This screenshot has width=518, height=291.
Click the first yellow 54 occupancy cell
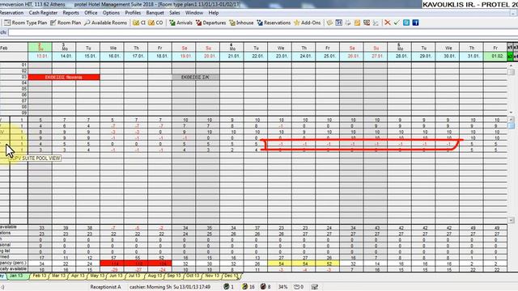coord(280,264)
